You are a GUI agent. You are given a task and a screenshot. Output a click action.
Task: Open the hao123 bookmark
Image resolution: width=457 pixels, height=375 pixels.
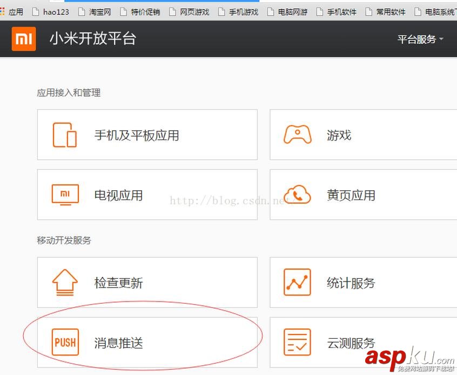coord(51,12)
